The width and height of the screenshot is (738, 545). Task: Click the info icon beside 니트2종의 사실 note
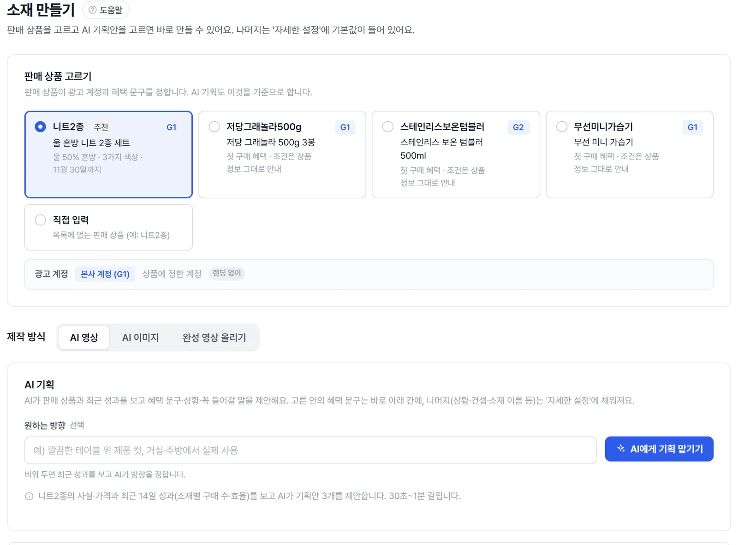point(29,496)
